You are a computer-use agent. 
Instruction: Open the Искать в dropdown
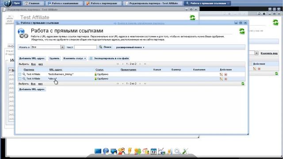(62, 47)
